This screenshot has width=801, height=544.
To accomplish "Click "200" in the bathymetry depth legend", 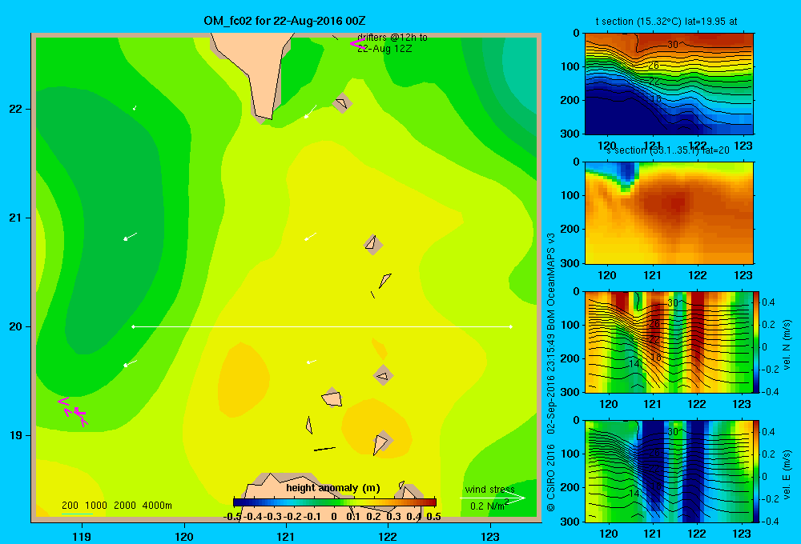I will tap(70, 506).
